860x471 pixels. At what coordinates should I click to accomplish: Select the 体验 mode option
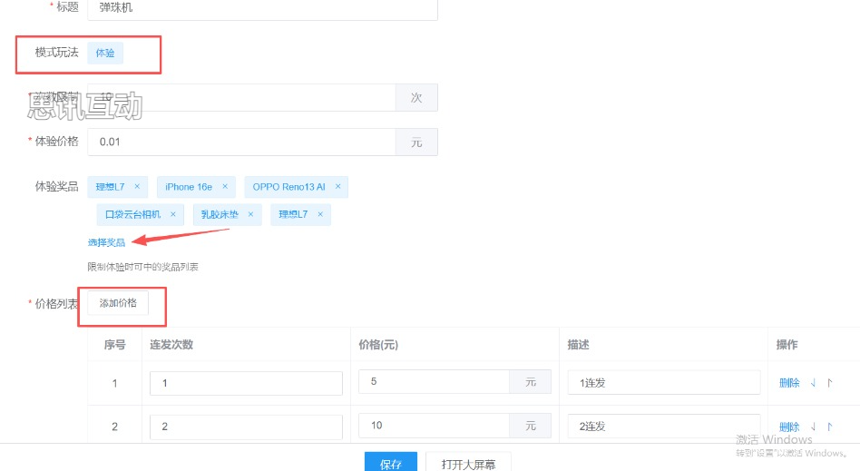[x=105, y=53]
